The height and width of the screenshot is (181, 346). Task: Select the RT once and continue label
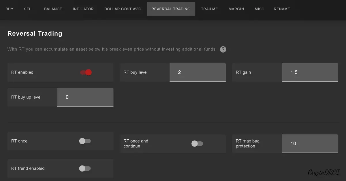(136, 144)
